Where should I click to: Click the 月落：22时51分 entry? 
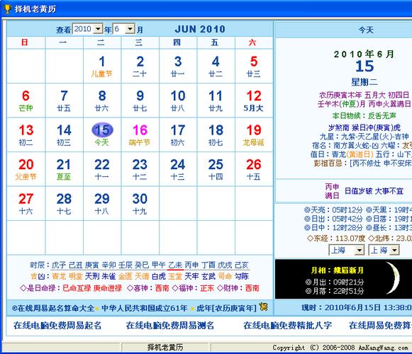335,291
